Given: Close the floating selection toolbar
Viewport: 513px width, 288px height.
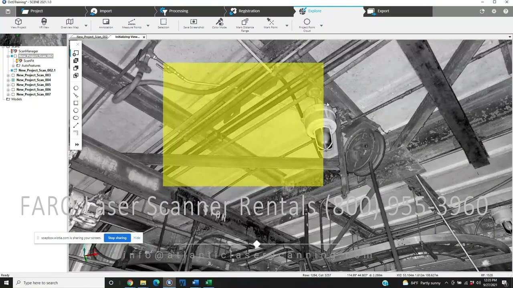Looking at the screenshot, I should pos(78,44).
